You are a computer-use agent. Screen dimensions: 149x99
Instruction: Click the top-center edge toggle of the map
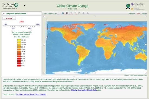(x=95, y=17)
